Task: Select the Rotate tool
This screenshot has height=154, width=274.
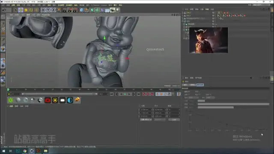Action: [31, 10]
